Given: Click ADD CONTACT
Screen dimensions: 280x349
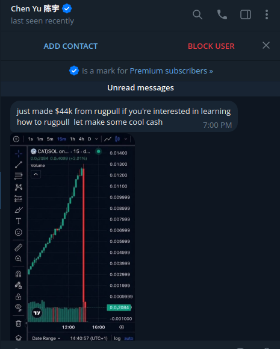Looking at the screenshot, I should click(70, 46).
